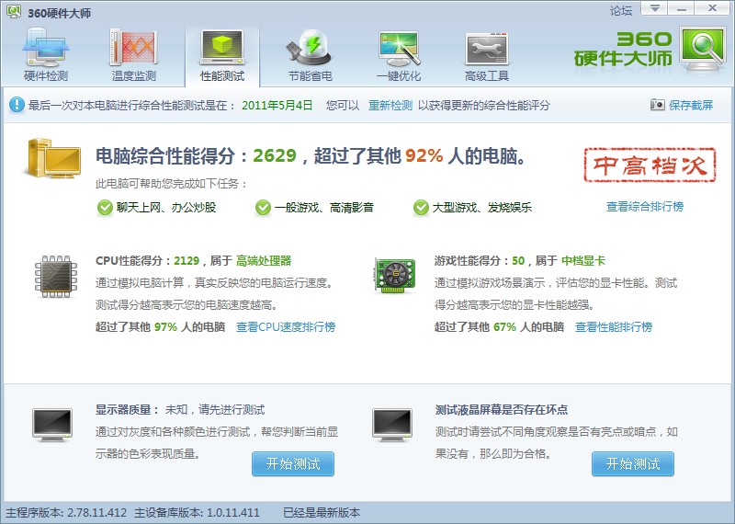Click the 360硬件大师 logo magnifier icon
This screenshot has width=735, height=524.
pyautogui.click(x=702, y=49)
